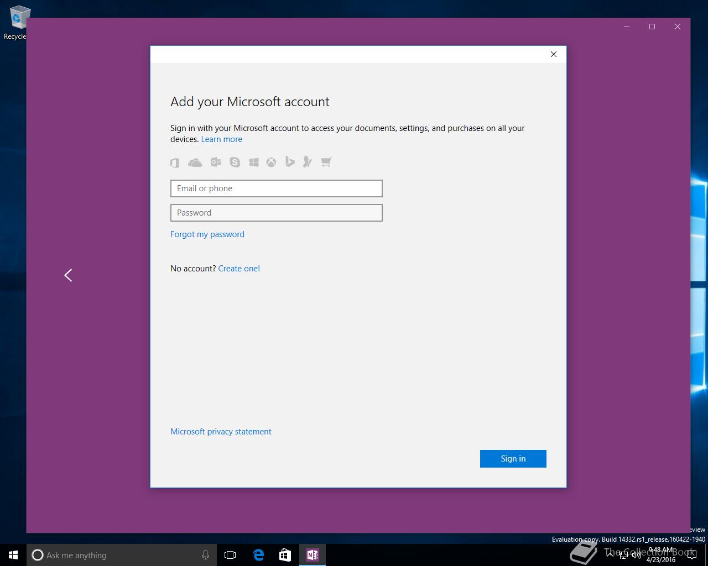Image resolution: width=708 pixels, height=566 pixels.
Task: Click the Windows logo service icon
Action: (x=254, y=162)
